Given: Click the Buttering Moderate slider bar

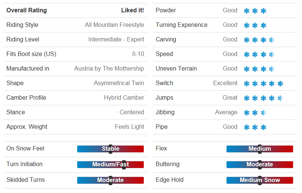Looking at the screenshot, I should (x=260, y=165).
